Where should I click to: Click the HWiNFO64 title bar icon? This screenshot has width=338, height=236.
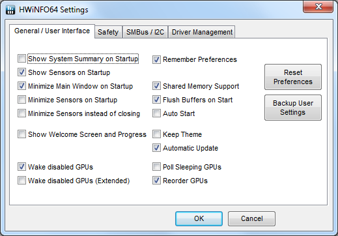point(10,10)
